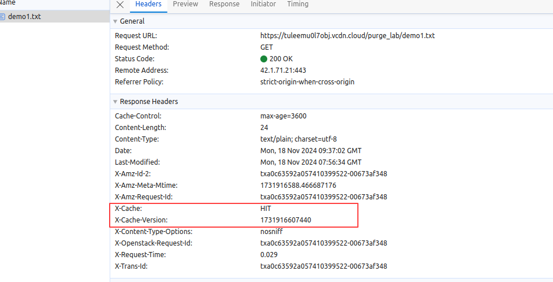Viewport: 553px width, 282px height.
Task: Click the Remote Address value 42.1.71.21:443
Action: [x=285, y=70]
